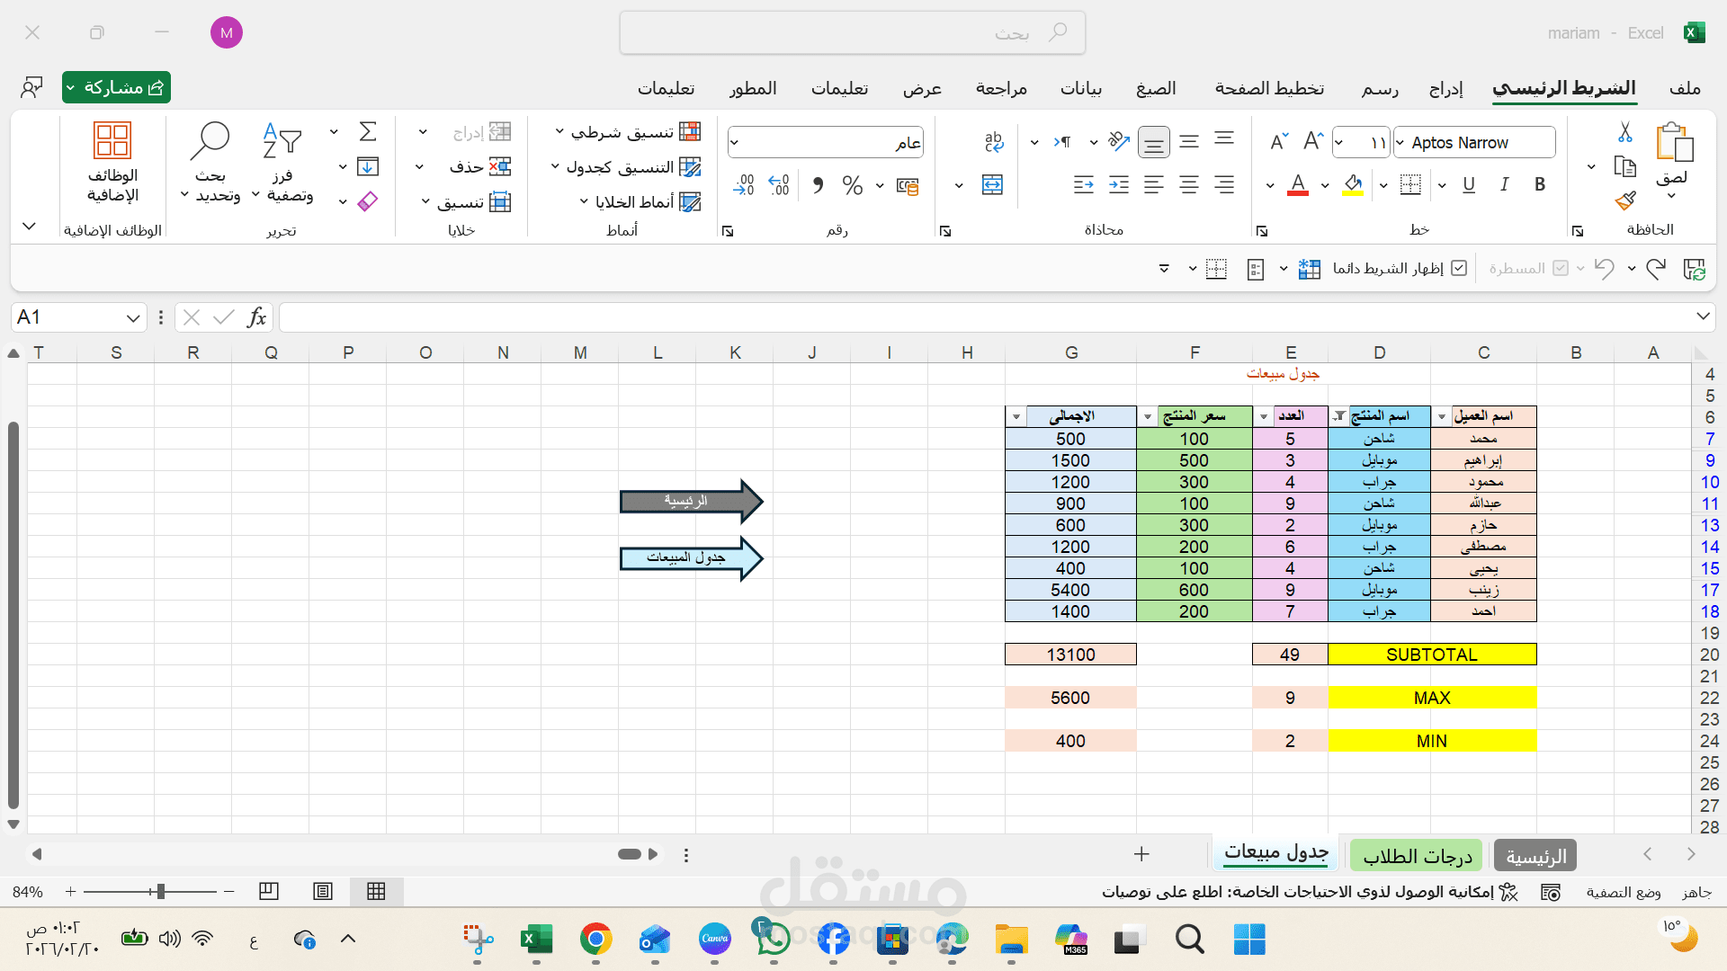1727x971 pixels.
Task: Toggle Underline formatting
Action: [x=1469, y=184]
